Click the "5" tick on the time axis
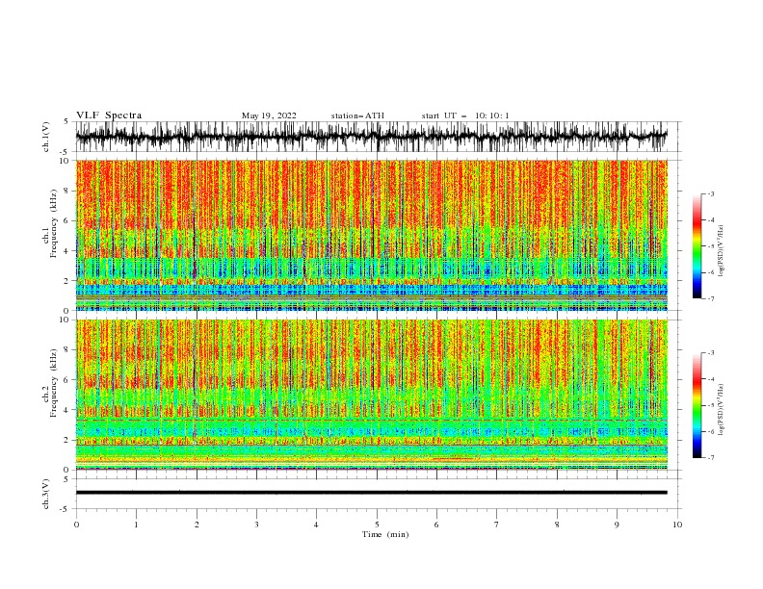Image resolution: width=763 pixels, height=589 pixels. pyautogui.click(x=377, y=525)
